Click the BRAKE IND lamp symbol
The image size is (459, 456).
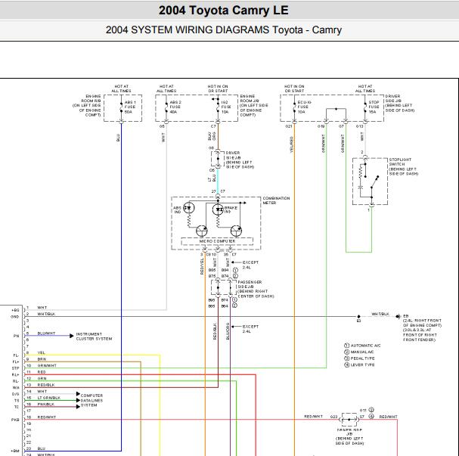click(218, 209)
